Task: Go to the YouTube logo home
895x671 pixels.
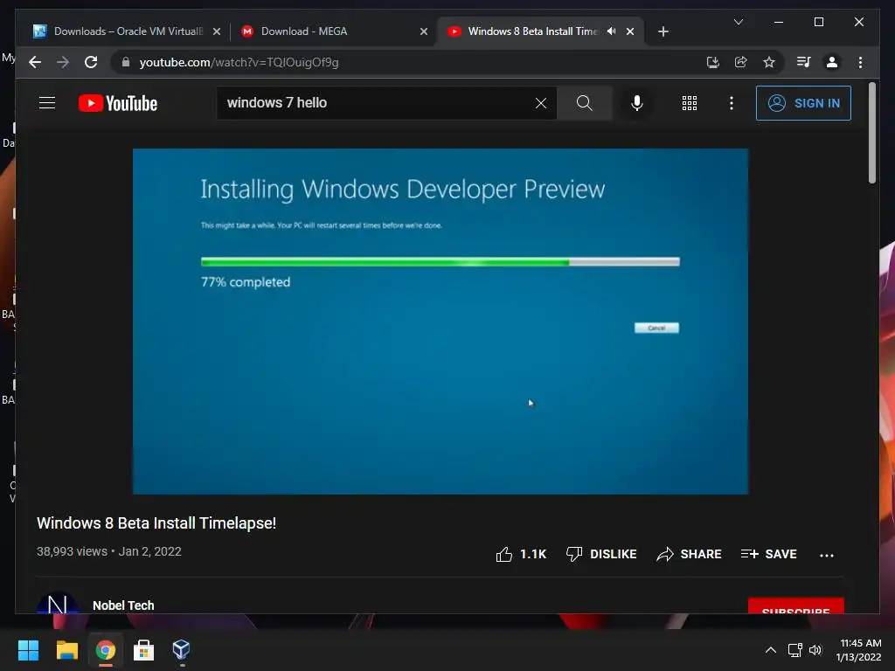Action: pos(118,103)
